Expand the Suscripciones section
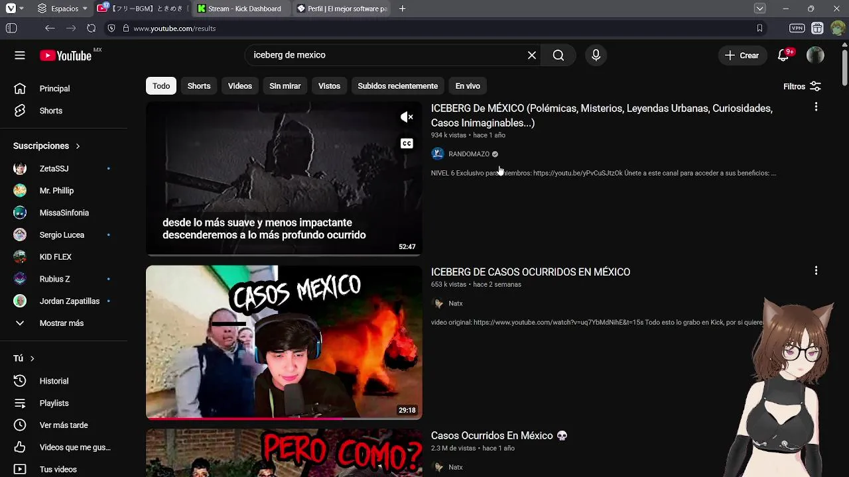 tap(46, 146)
